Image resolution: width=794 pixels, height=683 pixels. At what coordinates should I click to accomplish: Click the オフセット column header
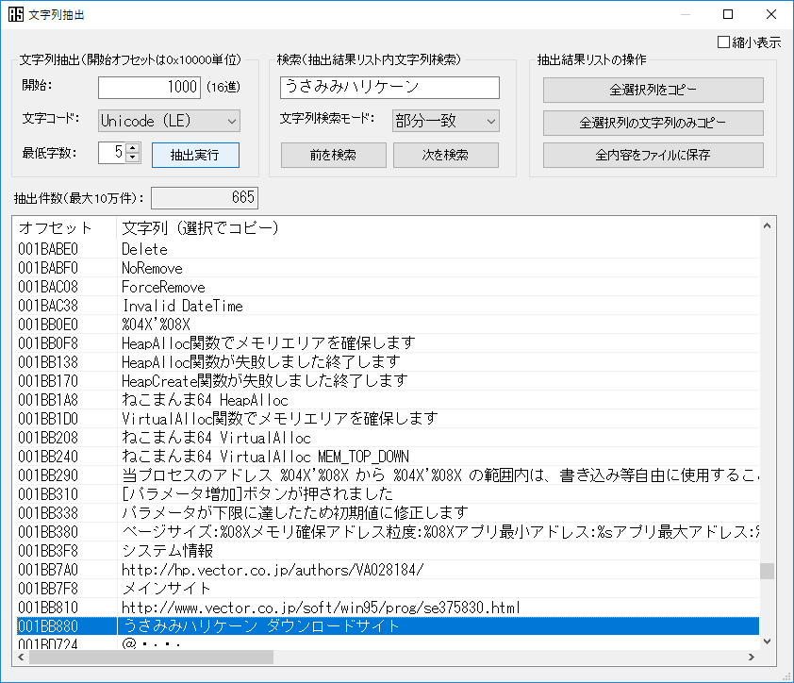pos(66,228)
